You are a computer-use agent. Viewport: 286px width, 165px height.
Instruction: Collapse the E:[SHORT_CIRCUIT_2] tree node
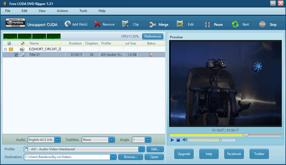tap(6, 49)
